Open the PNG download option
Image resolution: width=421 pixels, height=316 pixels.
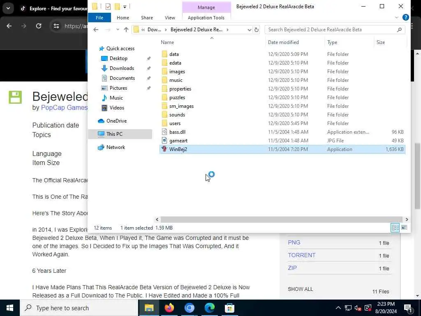tap(294, 242)
